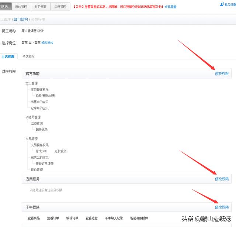The height and width of the screenshot is (227, 236).
Task: Select the 子账号管理 tree node
Action: click(x=33, y=117)
